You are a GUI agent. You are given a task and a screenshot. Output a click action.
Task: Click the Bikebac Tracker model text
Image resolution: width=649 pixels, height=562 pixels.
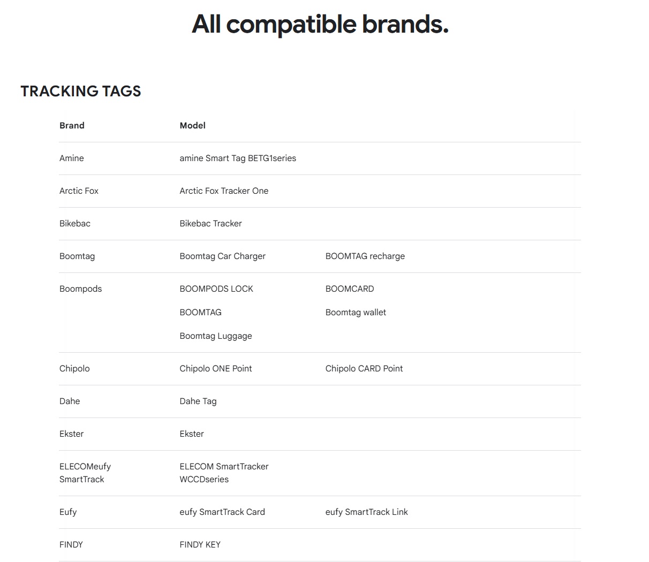(x=210, y=223)
